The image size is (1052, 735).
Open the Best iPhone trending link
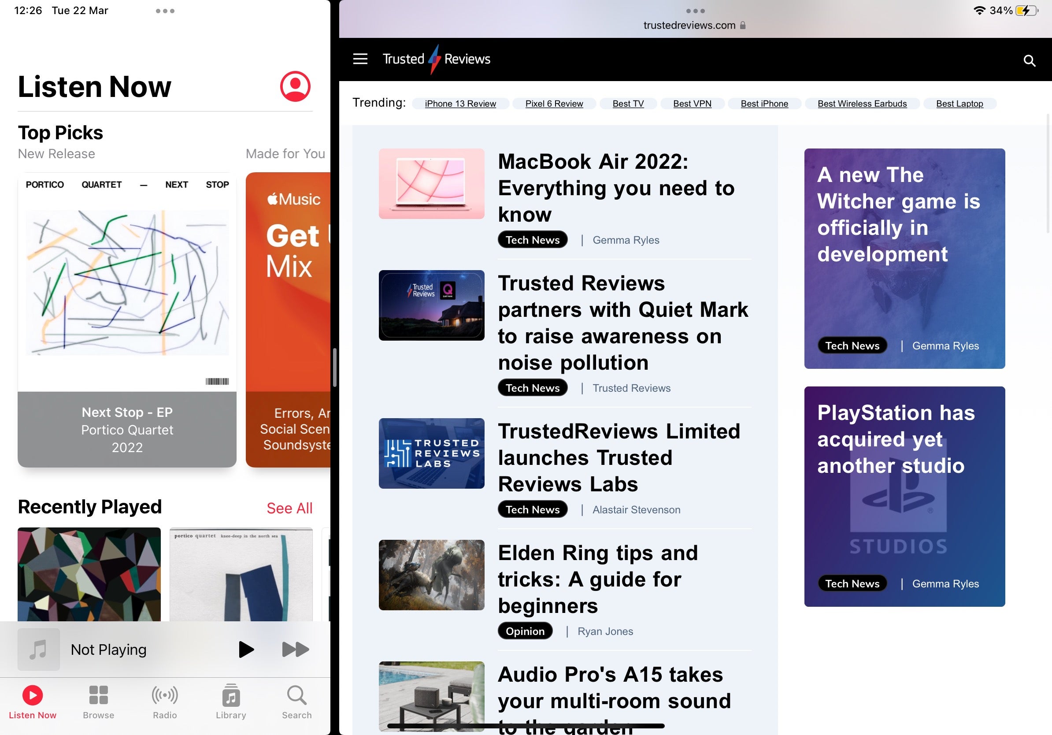(x=764, y=104)
